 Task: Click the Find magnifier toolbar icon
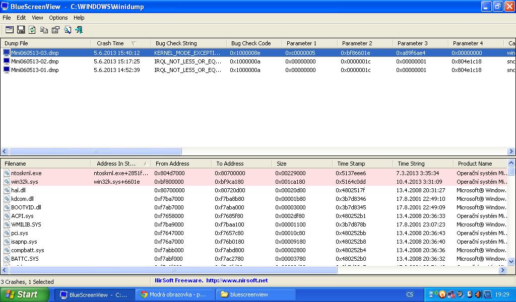tap(68, 30)
